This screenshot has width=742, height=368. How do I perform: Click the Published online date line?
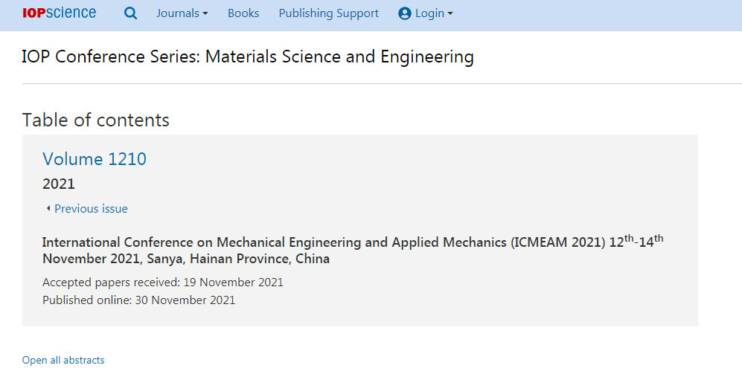(x=138, y=300)
